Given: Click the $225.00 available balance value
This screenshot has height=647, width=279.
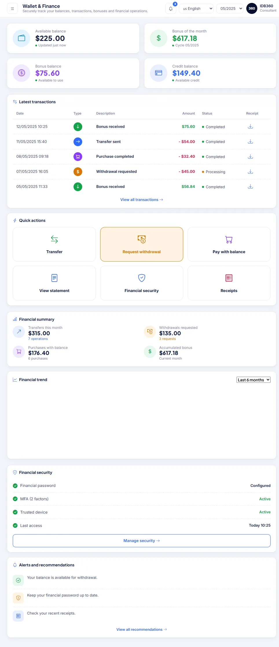Looking at the screenshot, I should [50, 38].
